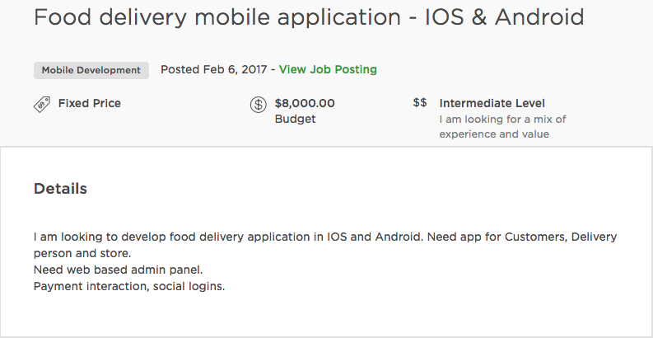Click the Budget label under the amount
The width and height of the screenshot is (653, 338).
pyautogui.click(x=296, y=120)
